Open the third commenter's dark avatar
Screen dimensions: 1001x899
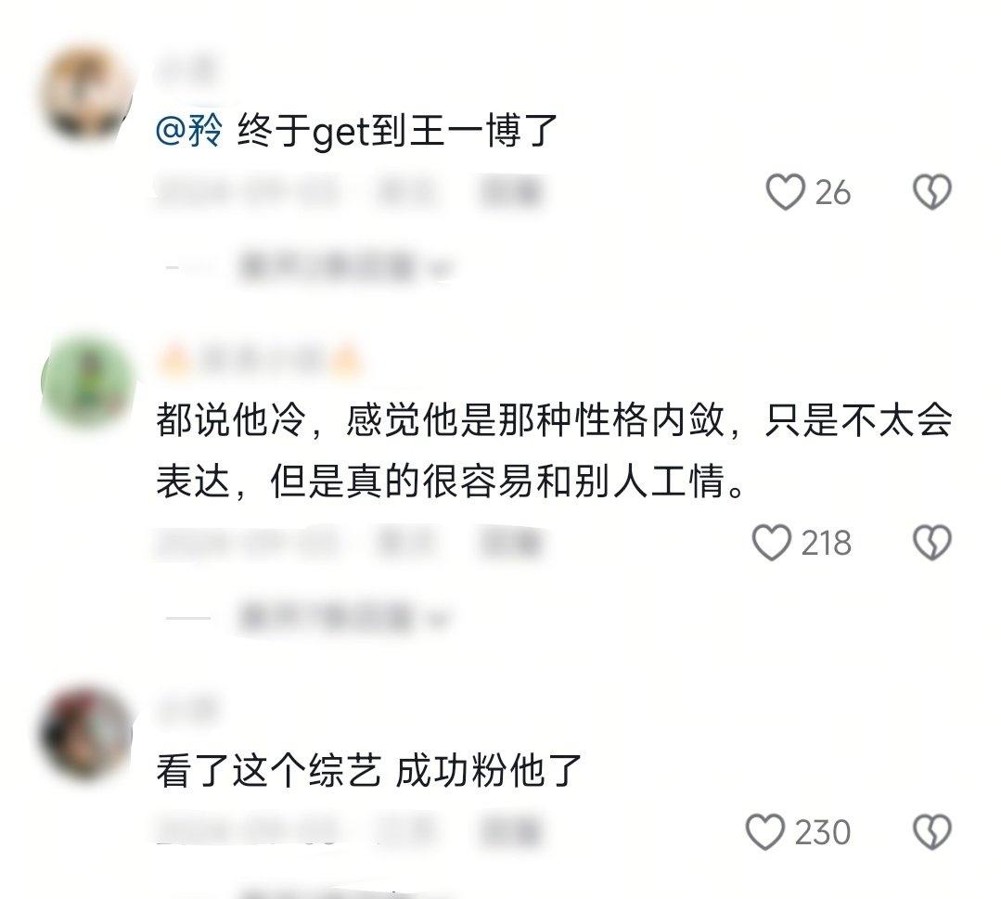(85, 733)
